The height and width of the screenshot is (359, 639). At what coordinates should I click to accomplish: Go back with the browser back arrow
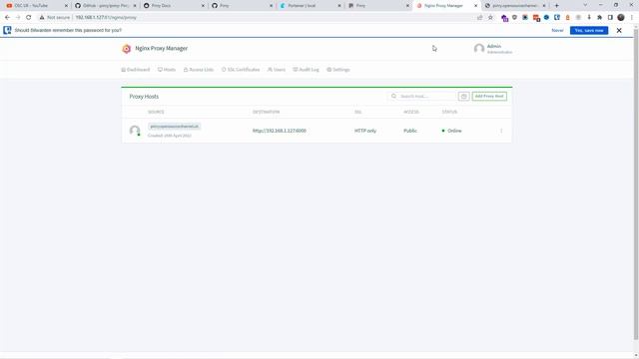7,18
